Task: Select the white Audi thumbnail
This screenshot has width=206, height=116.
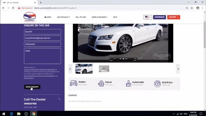Action: (84, 69)
